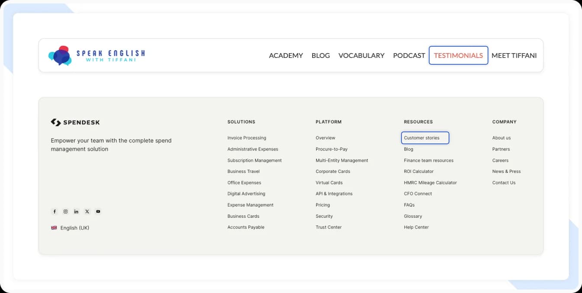Navigate to VOCABULARY

coord(362,55)
